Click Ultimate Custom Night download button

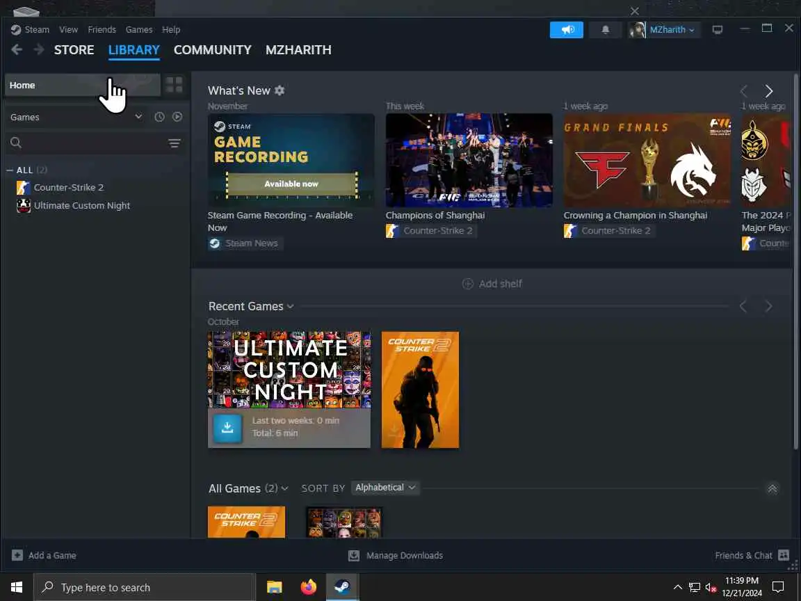click(x=227, y=428)
